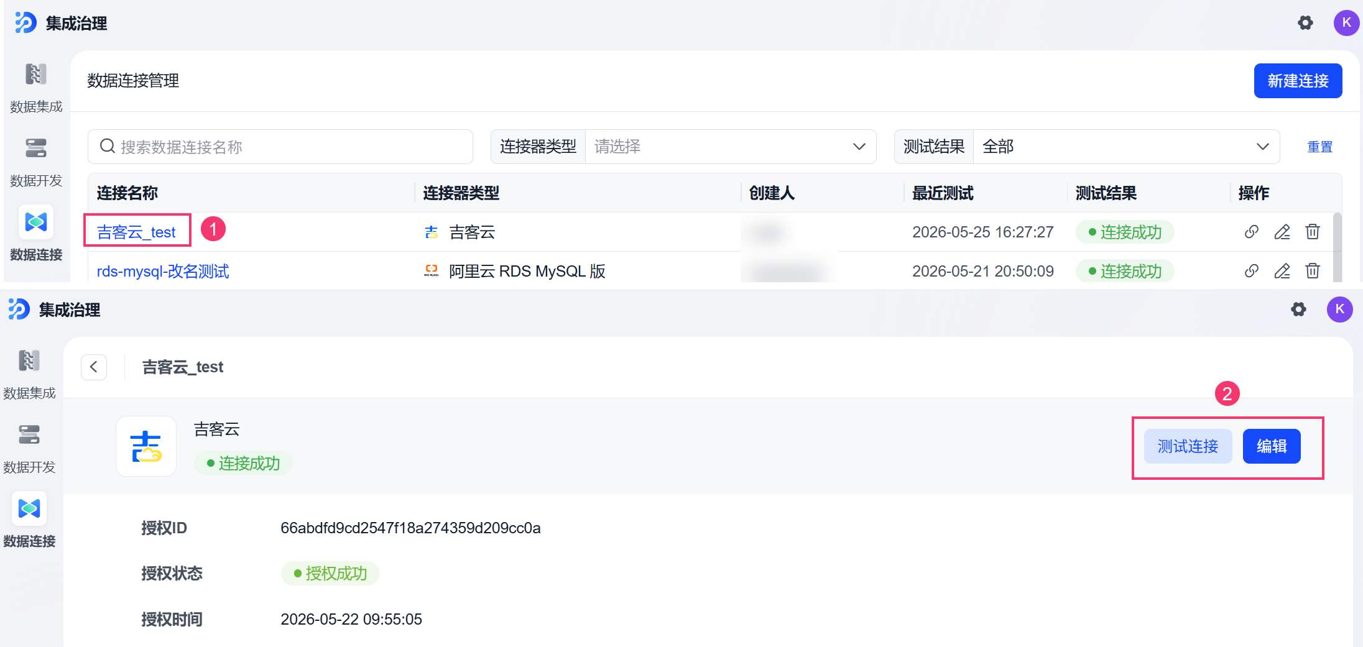The image size is (1363, 647).
Task: Click the 阿里云 RDS MySQL connector icon
Action: pos(432,271)
